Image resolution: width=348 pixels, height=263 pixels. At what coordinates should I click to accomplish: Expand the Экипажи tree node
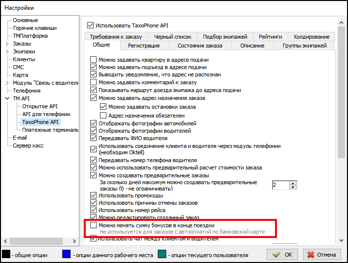7,51
